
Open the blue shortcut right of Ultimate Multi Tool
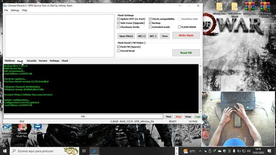click(38, 129)
